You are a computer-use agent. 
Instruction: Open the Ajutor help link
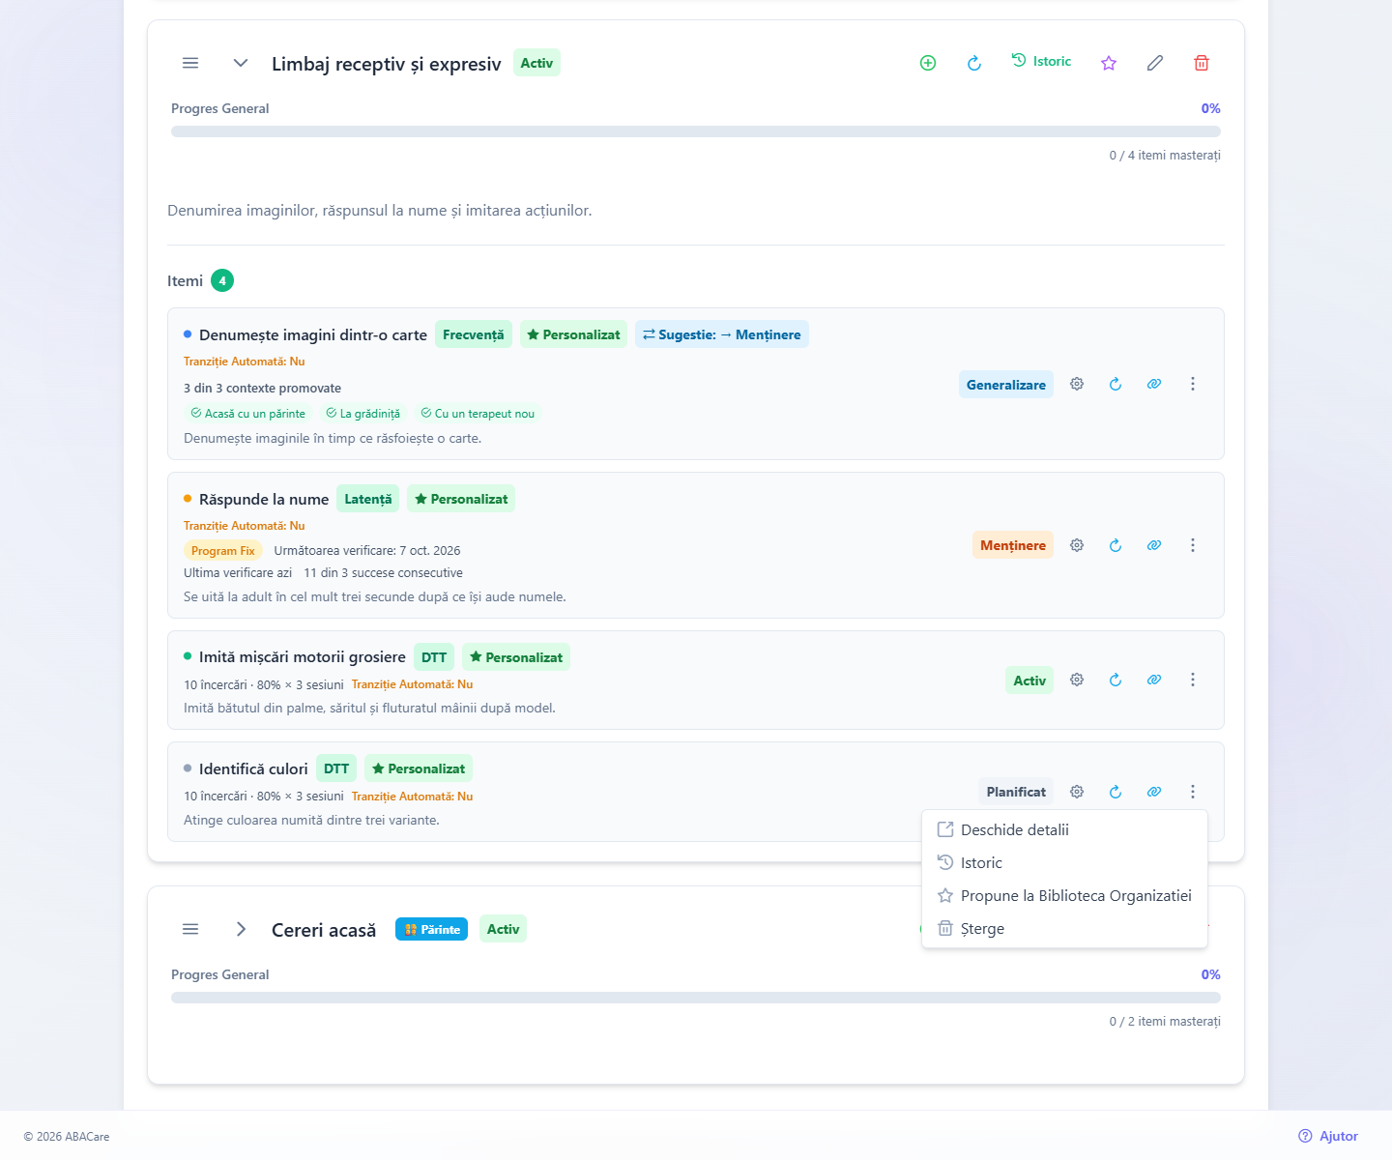pos(1328,1136)
